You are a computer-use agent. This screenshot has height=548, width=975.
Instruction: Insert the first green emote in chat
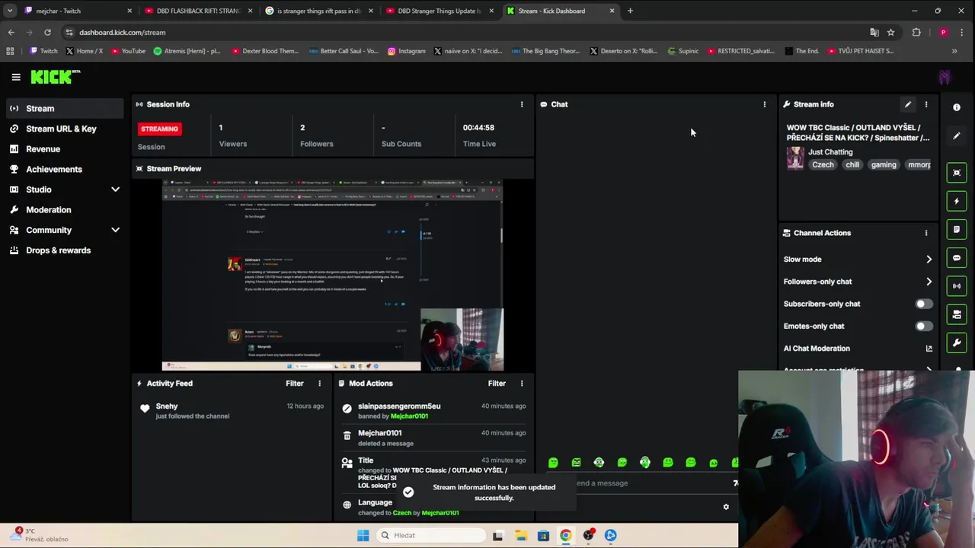point(553,463)
